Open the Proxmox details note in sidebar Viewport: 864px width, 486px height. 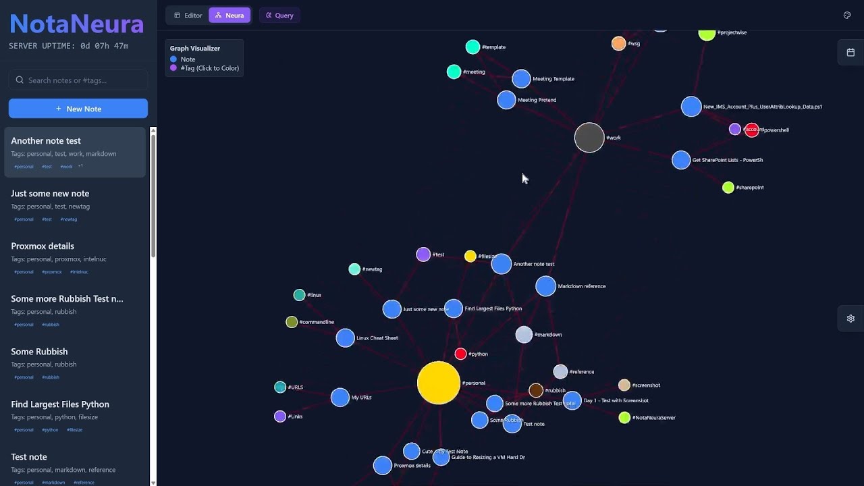(x=75, y=258)
